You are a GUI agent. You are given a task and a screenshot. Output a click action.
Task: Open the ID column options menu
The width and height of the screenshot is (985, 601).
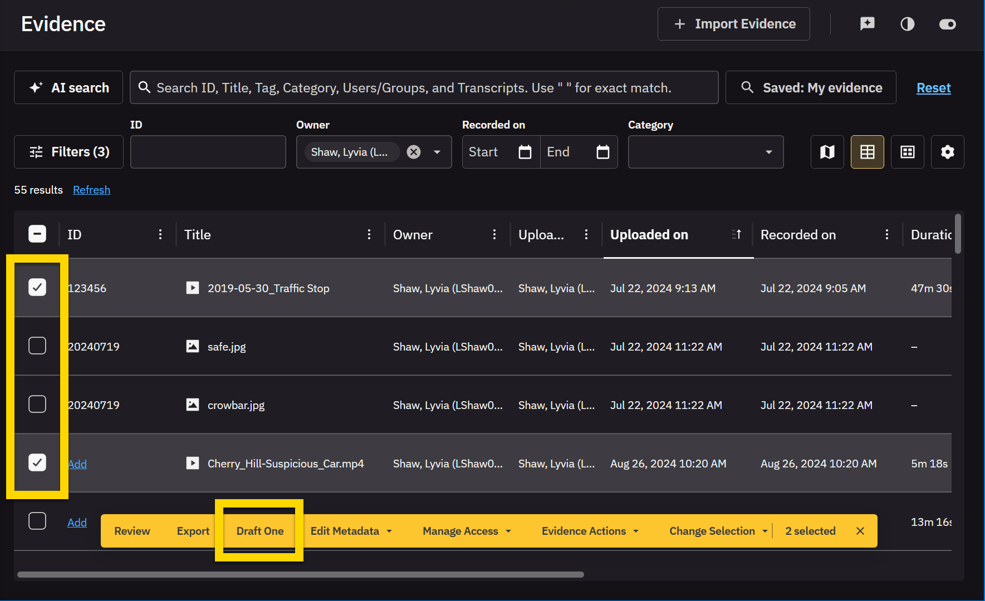coord(160,235)
